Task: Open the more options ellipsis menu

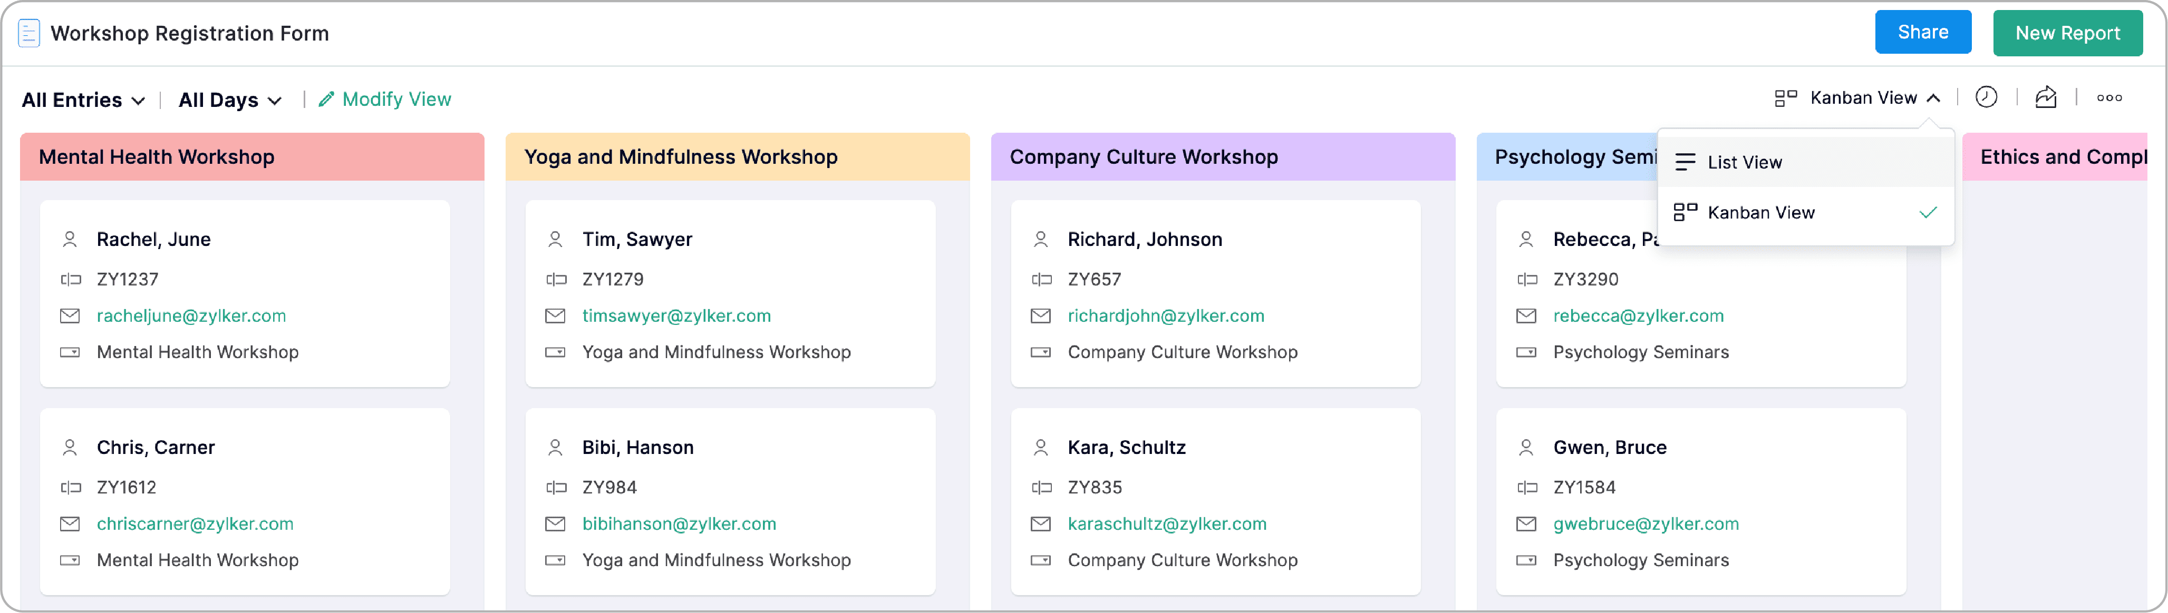Action: [2109, 98]
